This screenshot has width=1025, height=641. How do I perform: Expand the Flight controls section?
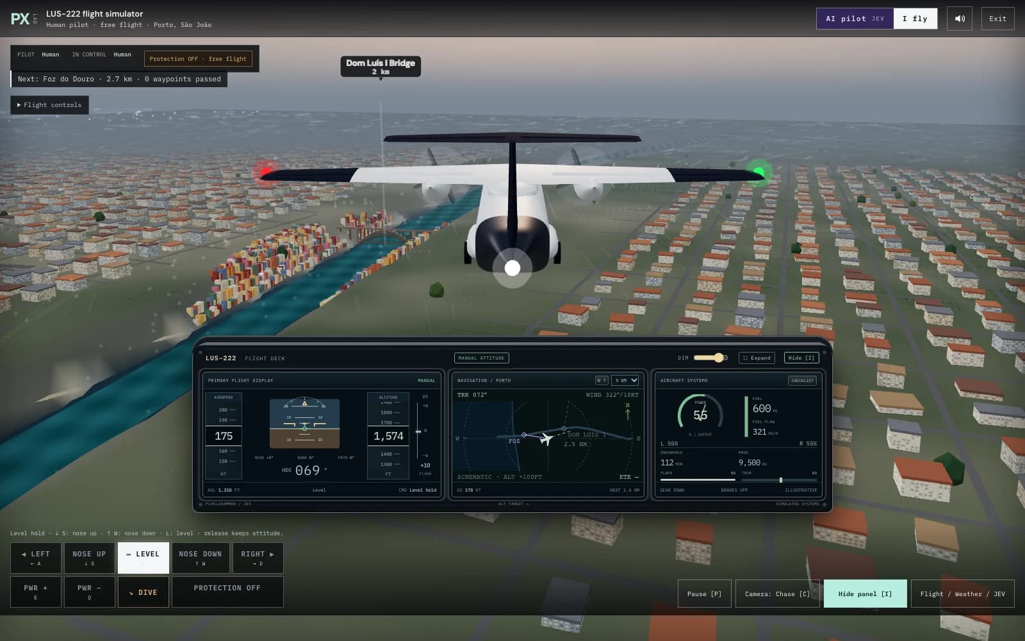(50, 105)
